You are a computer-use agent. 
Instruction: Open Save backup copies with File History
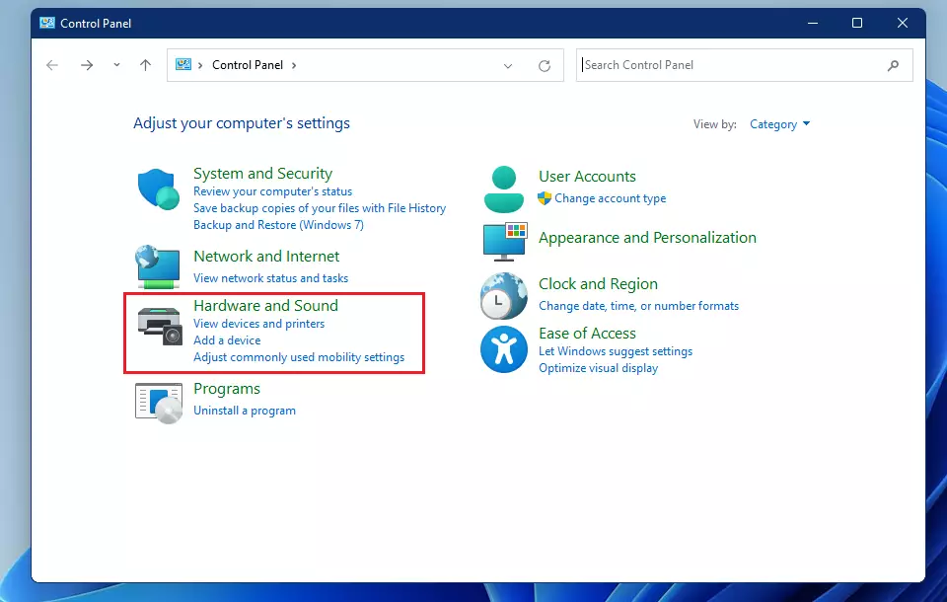coord(320,208)
